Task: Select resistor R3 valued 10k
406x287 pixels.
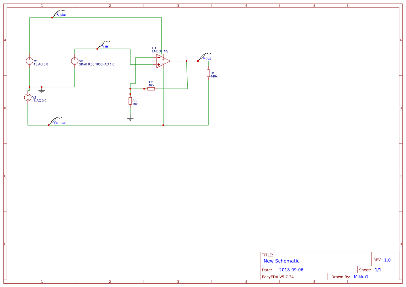Action: point(130,101)
